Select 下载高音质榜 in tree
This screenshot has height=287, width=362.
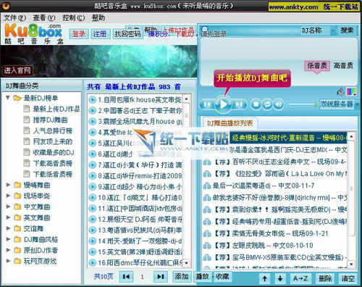53,163
